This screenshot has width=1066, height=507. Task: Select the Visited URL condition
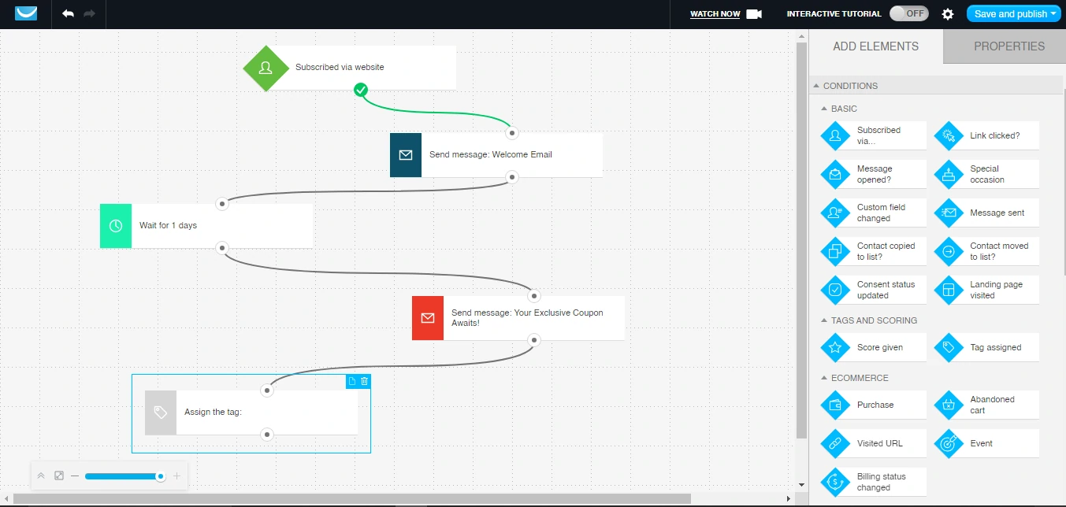pyautogui.click(x=873, y=443)
